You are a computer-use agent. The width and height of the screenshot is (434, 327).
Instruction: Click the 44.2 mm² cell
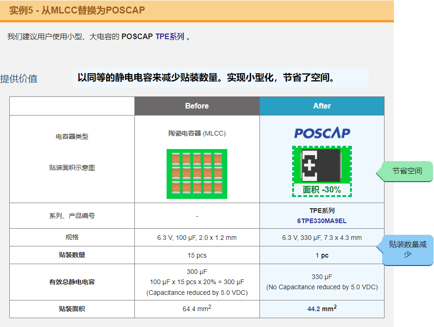tap(322, 308)
